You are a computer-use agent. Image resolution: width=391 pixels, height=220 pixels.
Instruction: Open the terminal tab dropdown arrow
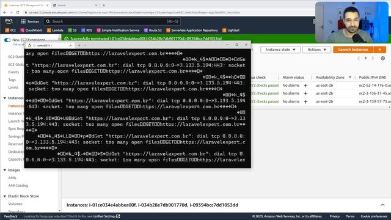click(85, 45)
